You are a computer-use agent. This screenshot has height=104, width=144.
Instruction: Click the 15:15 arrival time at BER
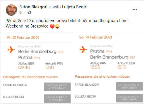point(122,67)
